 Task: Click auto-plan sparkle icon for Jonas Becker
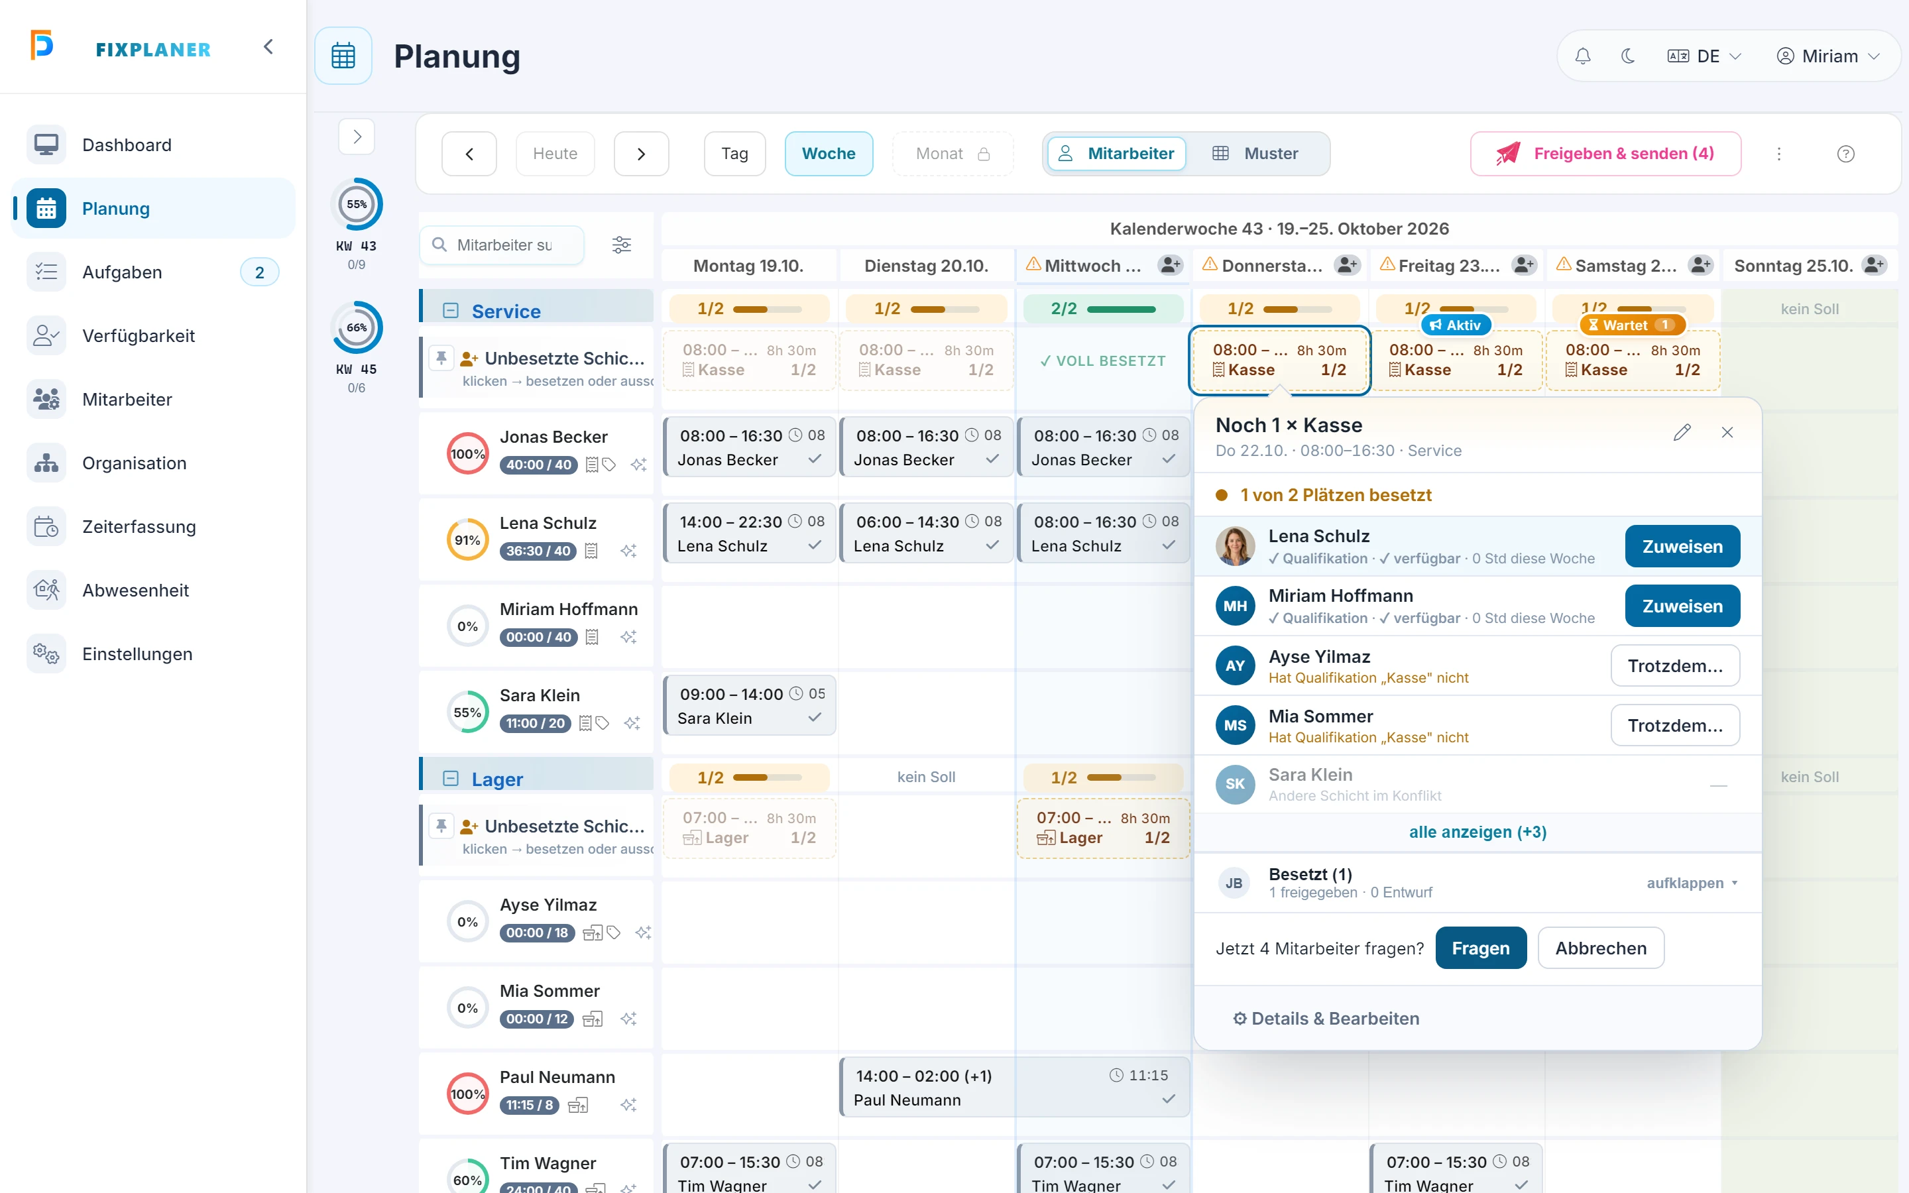[639, 465]
